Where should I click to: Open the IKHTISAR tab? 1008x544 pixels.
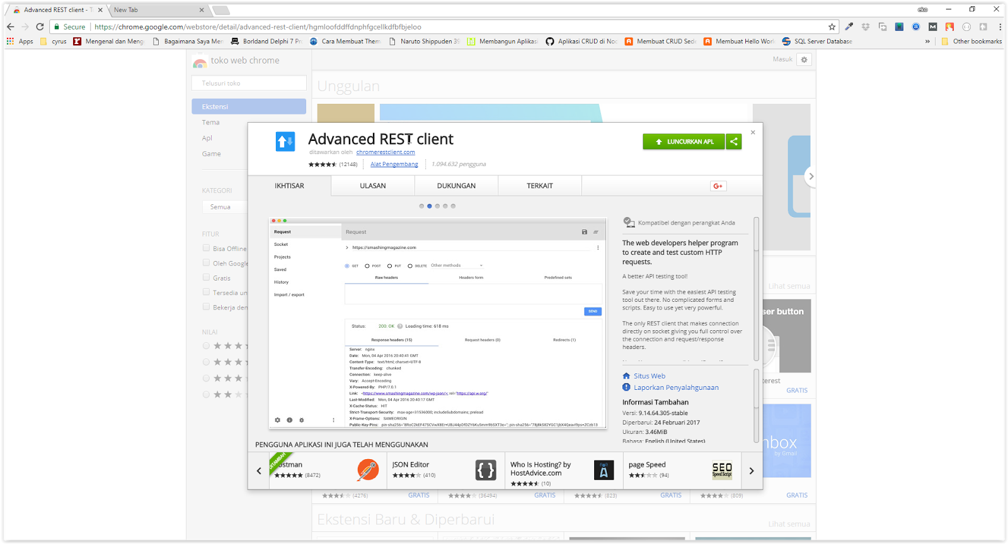(289, 186)
